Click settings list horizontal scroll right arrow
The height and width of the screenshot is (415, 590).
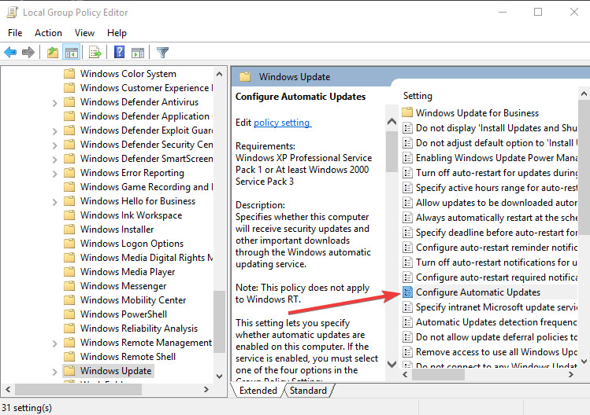[x=571, y=374]
